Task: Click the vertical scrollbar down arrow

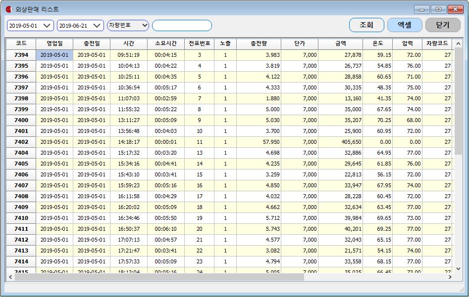Action: click(x=458, y=269)
